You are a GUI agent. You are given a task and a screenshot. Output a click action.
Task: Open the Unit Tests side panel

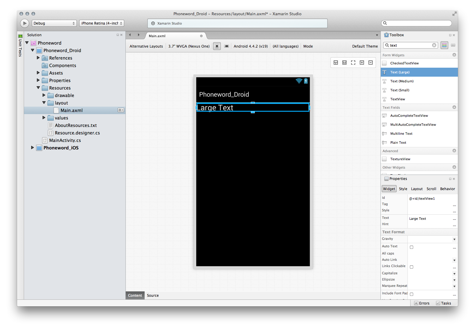(20, 46)
